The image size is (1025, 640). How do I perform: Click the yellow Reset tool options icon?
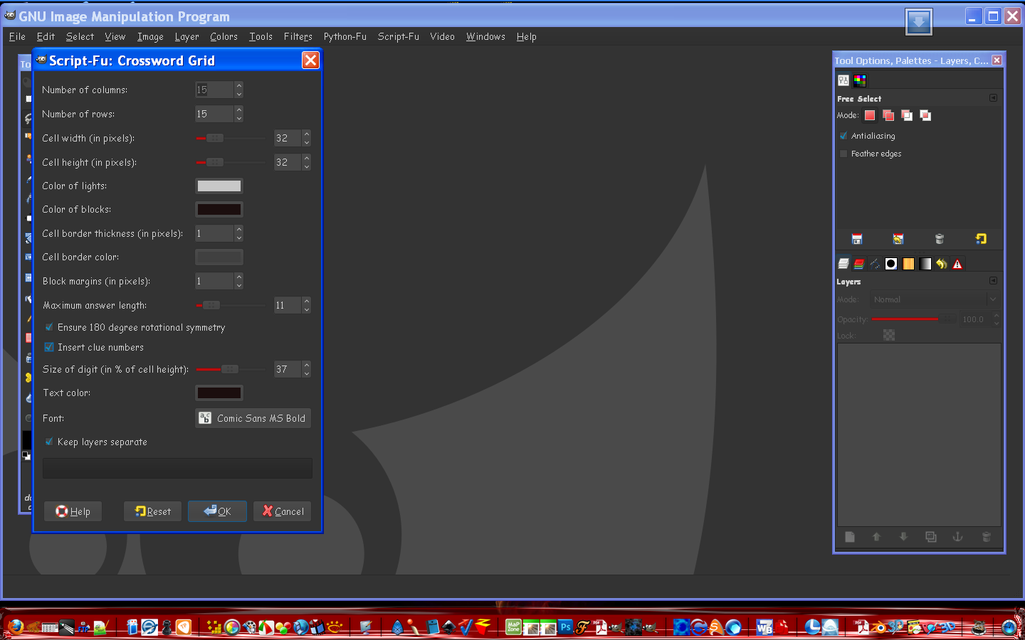click(x=981, y=239)
